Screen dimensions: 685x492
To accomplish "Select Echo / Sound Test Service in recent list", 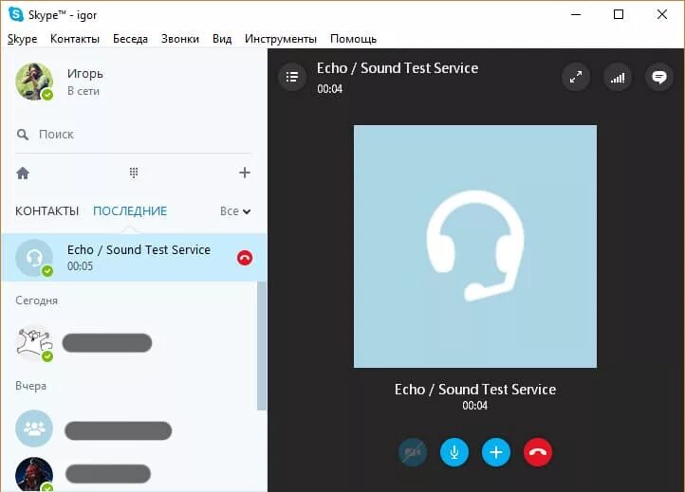I will pyautogui.click(x=134, y=258).
